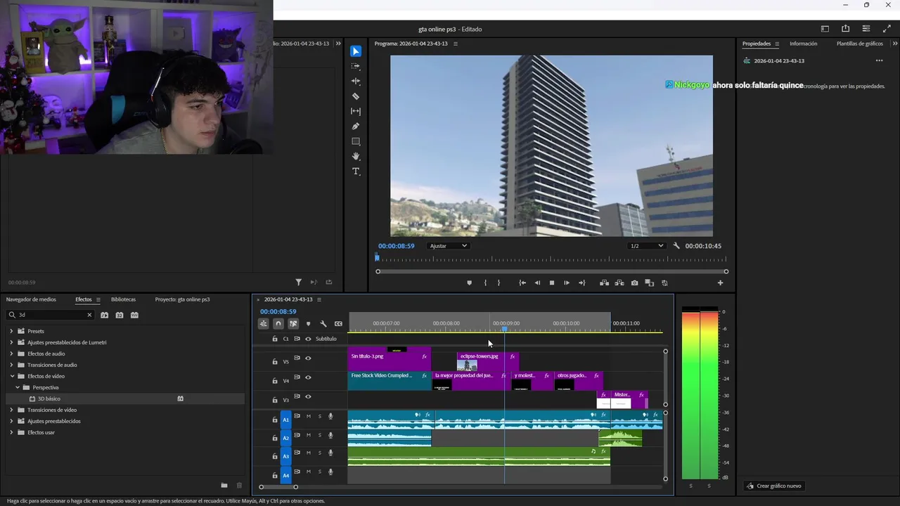900x506 pixels.
Task: Expand Efectos usar folder
Action: pyautogui.click(x=11, y=432)
